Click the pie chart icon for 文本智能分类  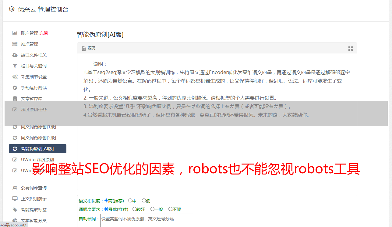15,221
